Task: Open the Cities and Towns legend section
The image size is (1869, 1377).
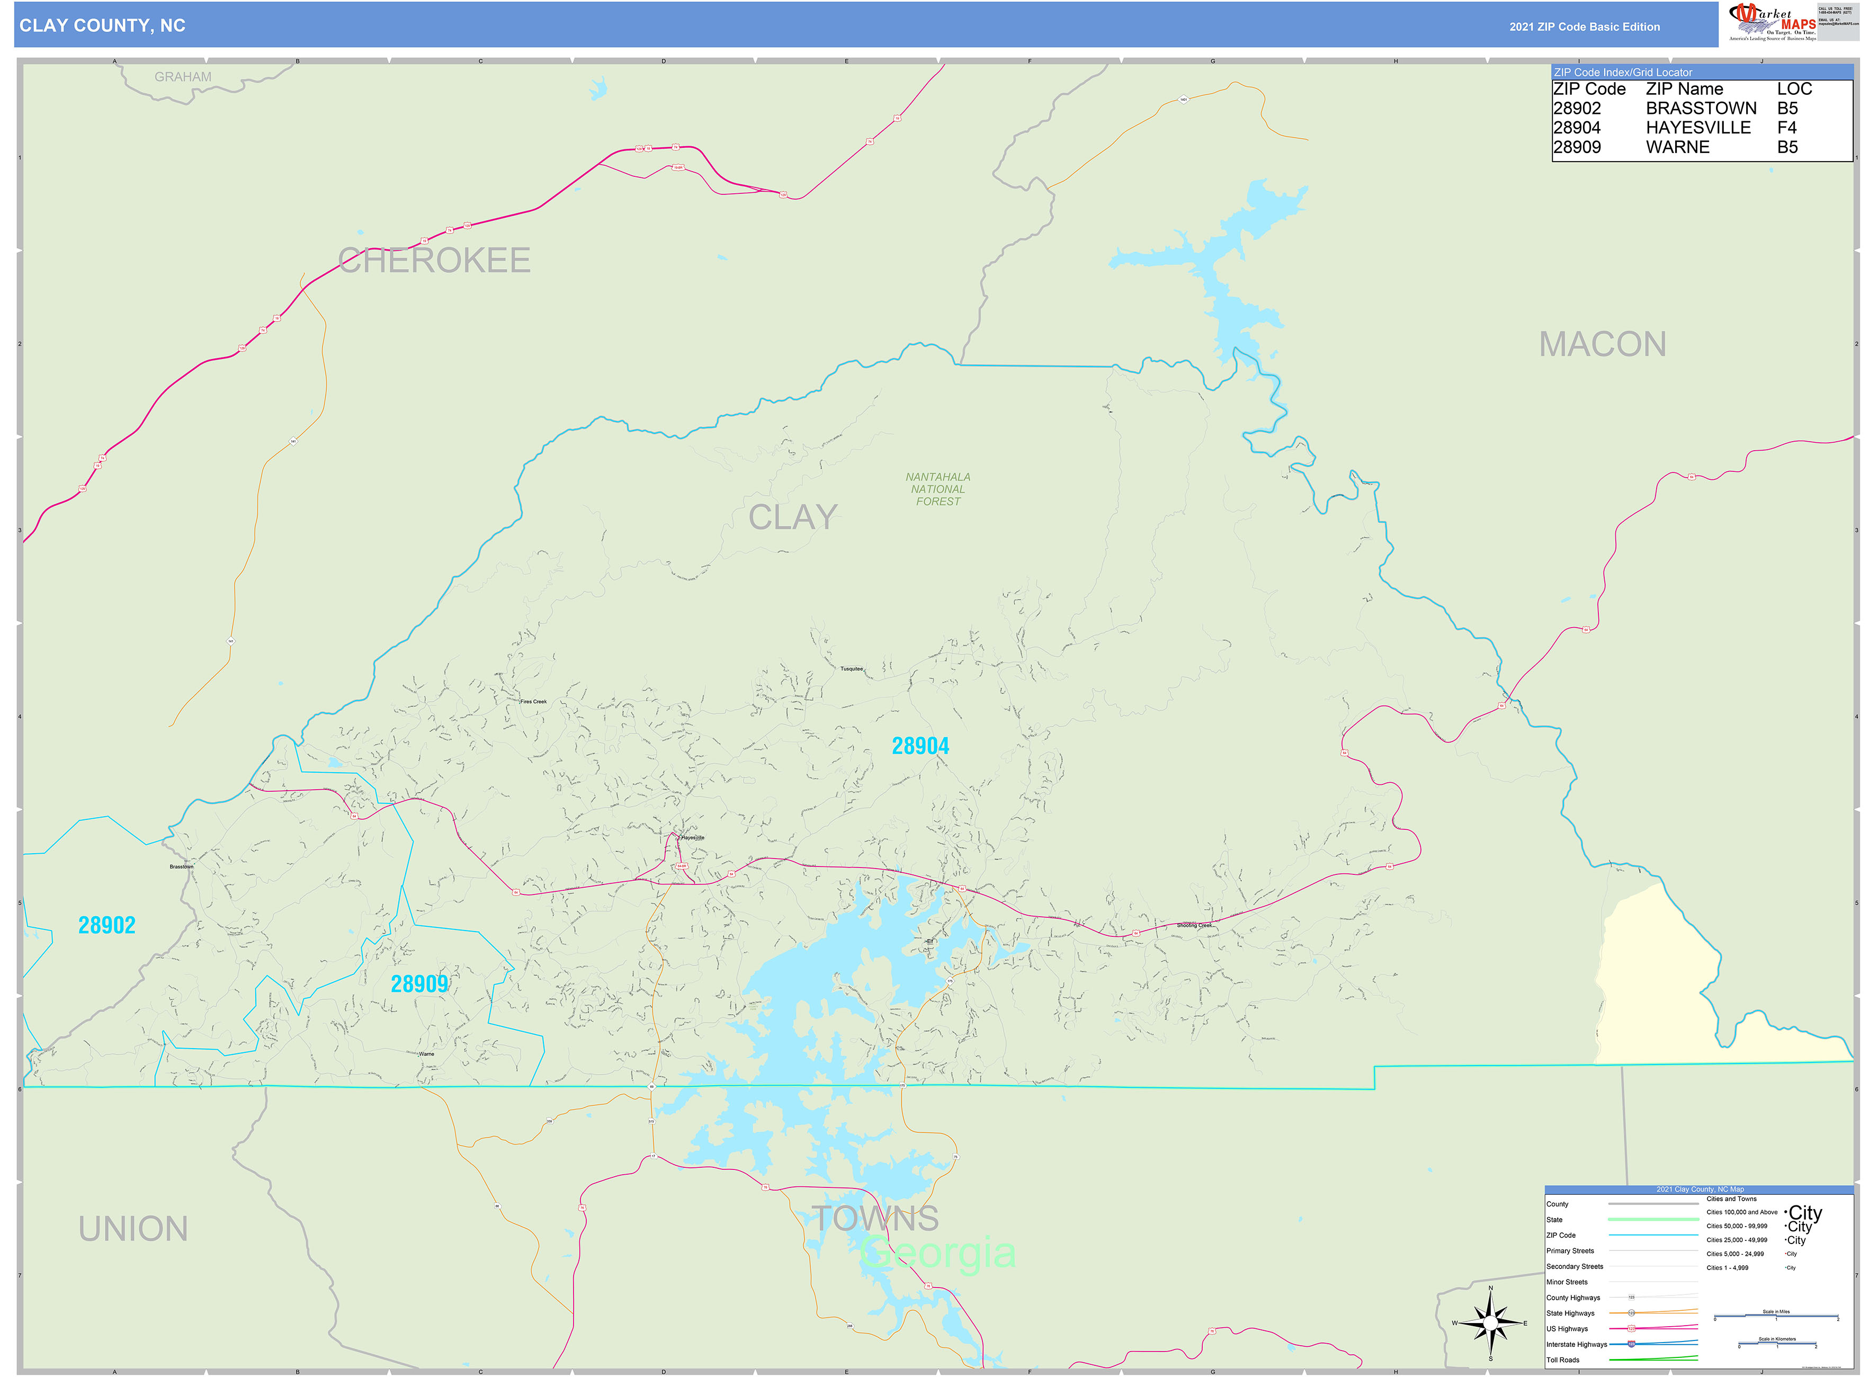Action: tap(1731, 1199)
